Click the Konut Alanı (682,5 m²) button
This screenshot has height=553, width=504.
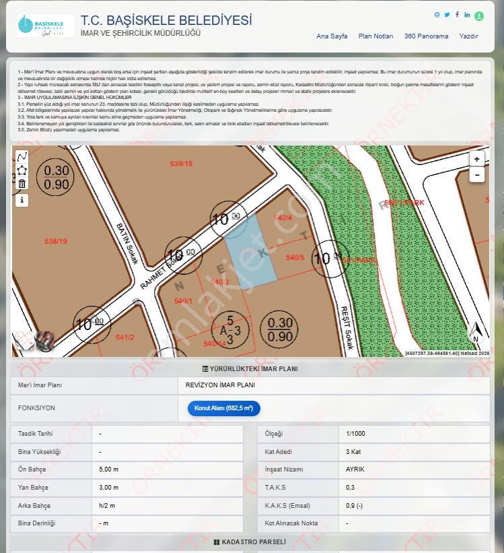pos(224,408)
